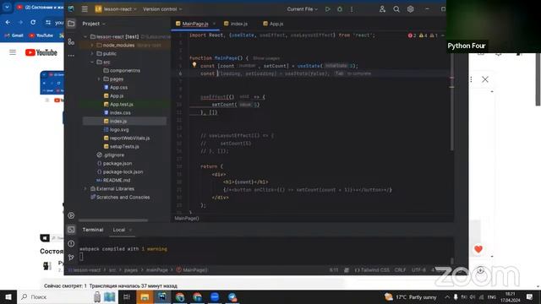Expand the public folder
Screen dimensions: 541x304
pos(92,53)
